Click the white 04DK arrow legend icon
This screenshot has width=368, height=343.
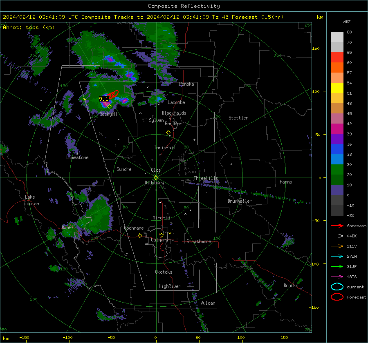(x=337, y=236)
